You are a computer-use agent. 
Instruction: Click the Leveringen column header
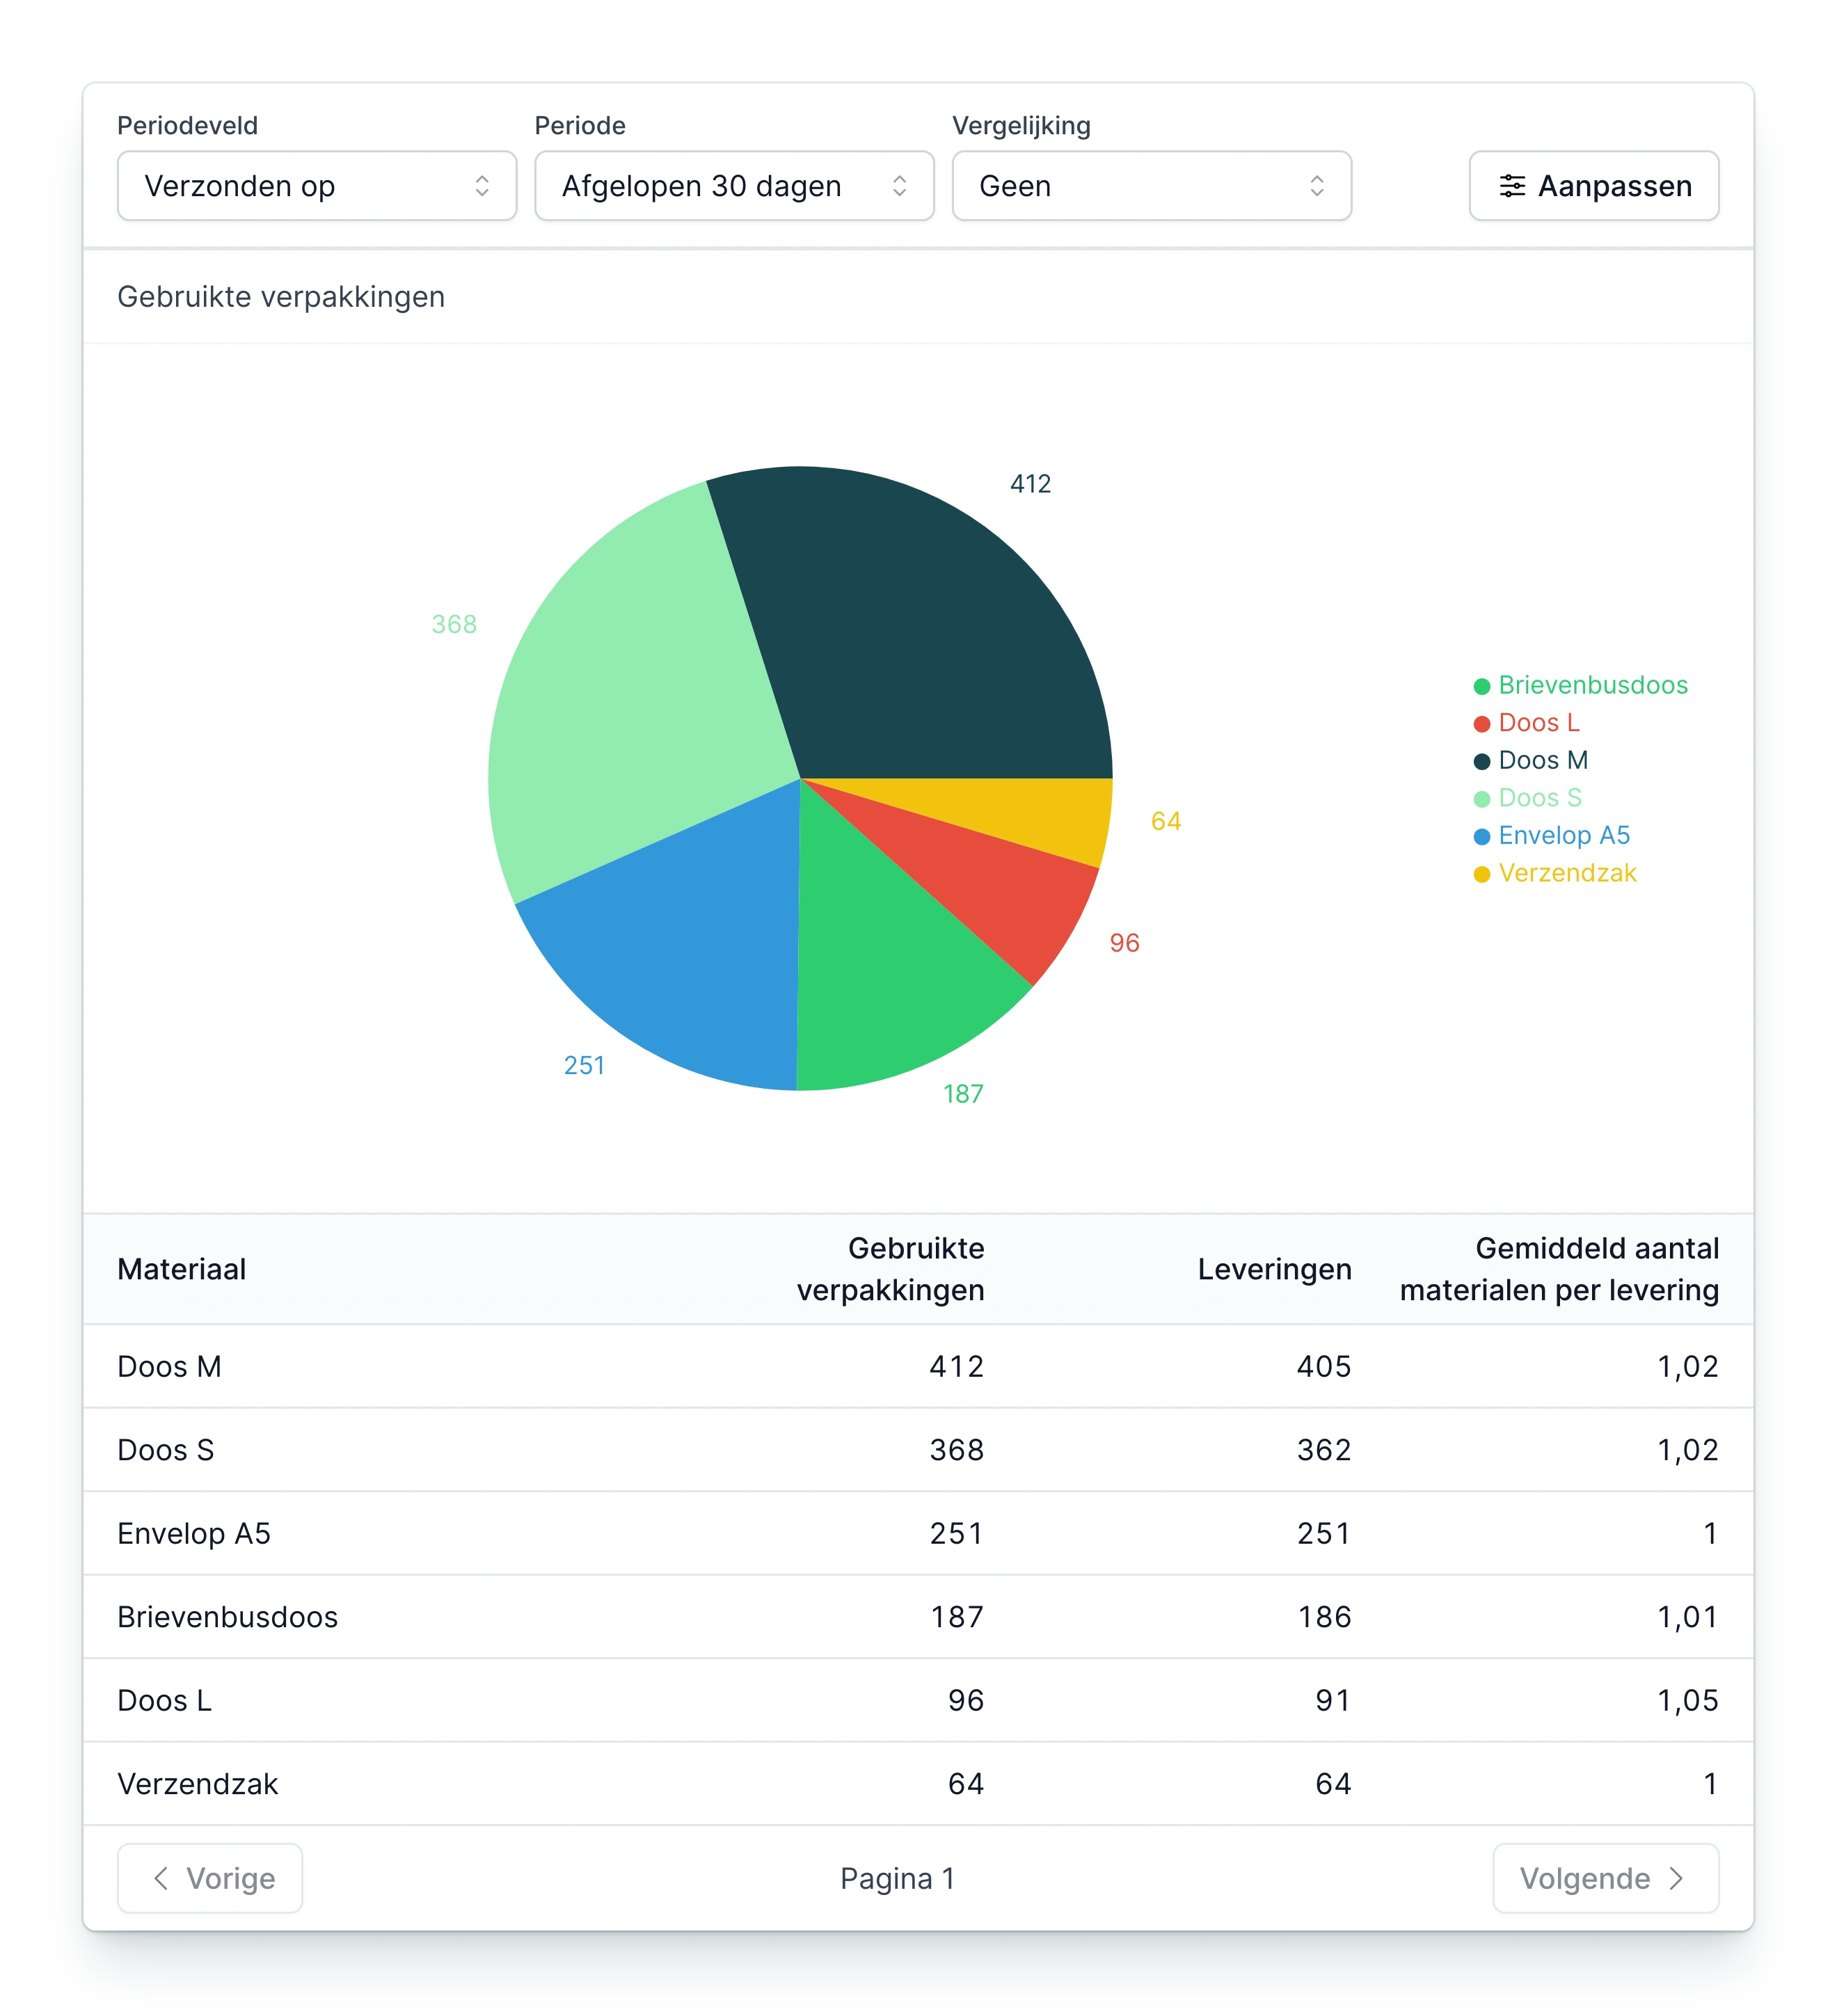click(1274, 1269)
